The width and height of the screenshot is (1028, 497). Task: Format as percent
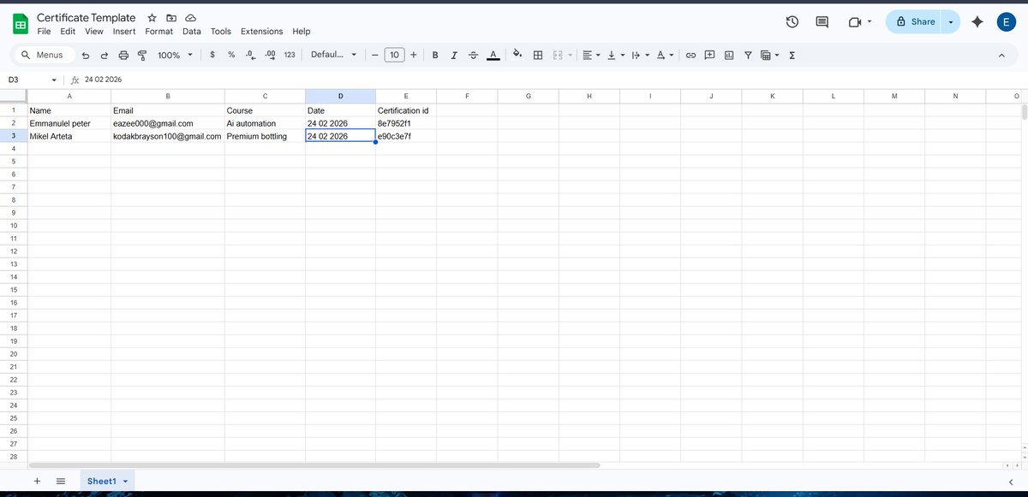[231, 55]
